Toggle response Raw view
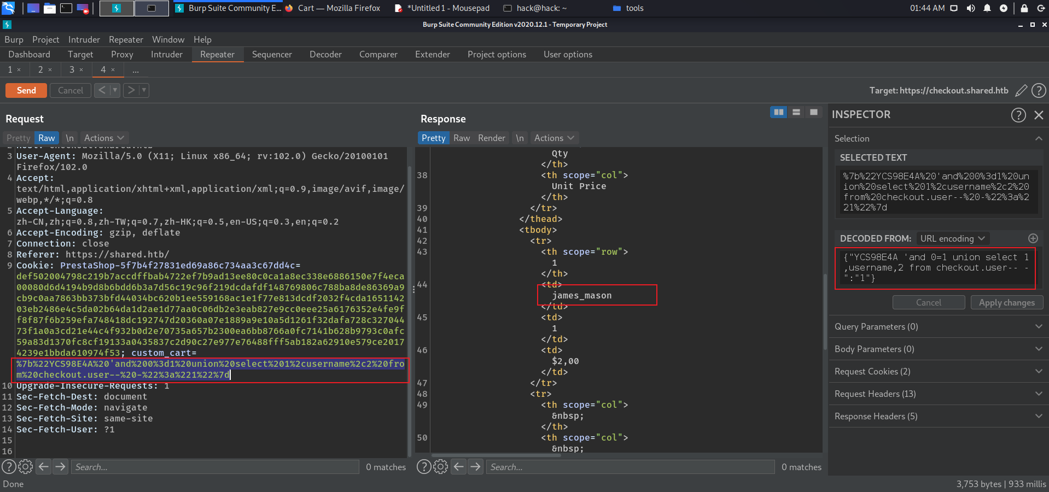 click(462, 138)
